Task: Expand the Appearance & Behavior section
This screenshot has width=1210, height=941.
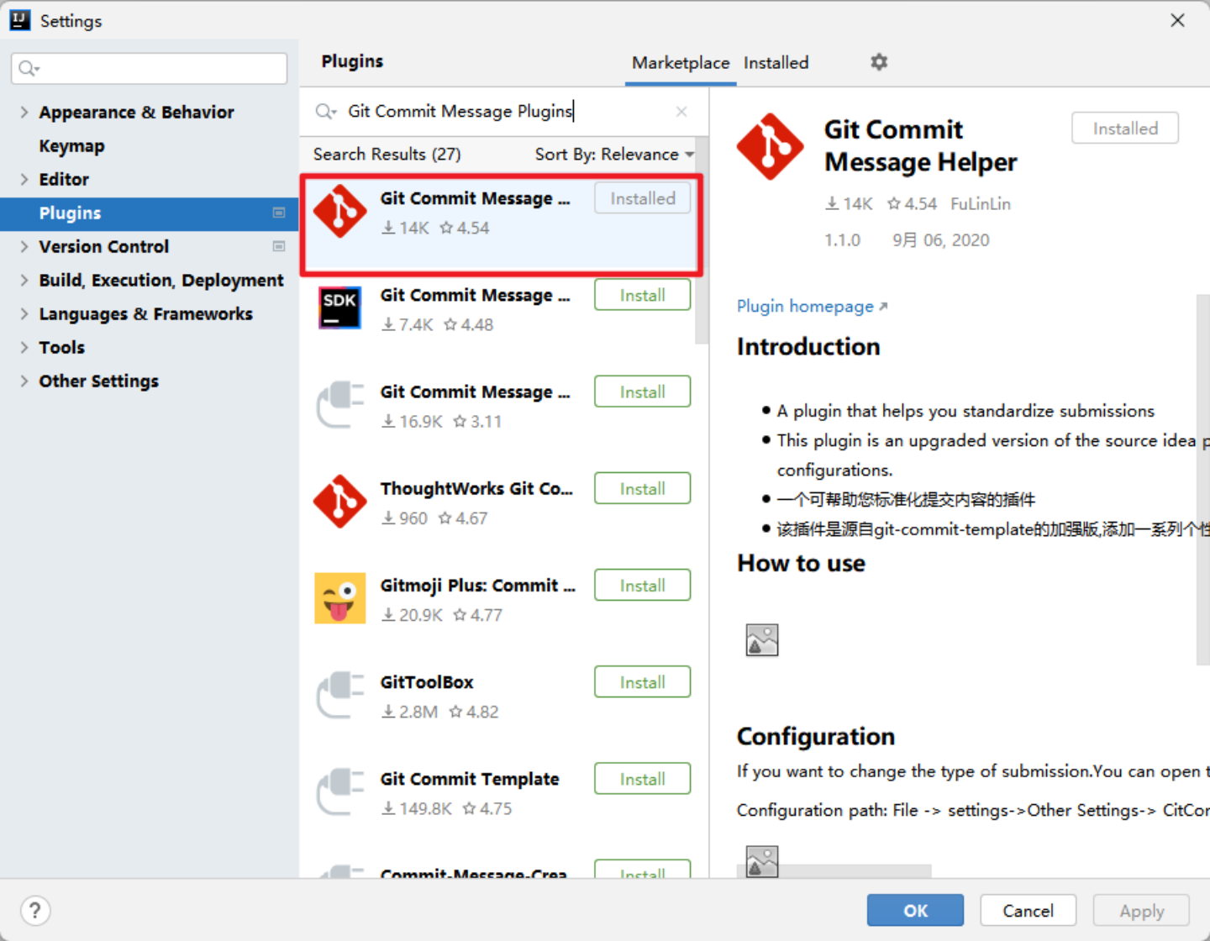Action: [x=24, y=112]
